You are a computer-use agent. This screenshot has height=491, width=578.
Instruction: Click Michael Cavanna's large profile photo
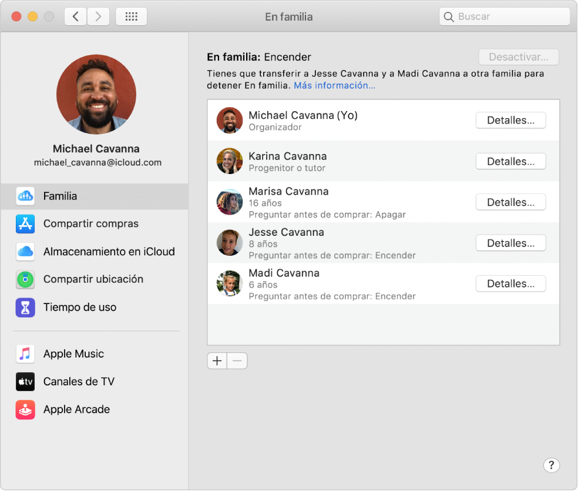[96, 95]
